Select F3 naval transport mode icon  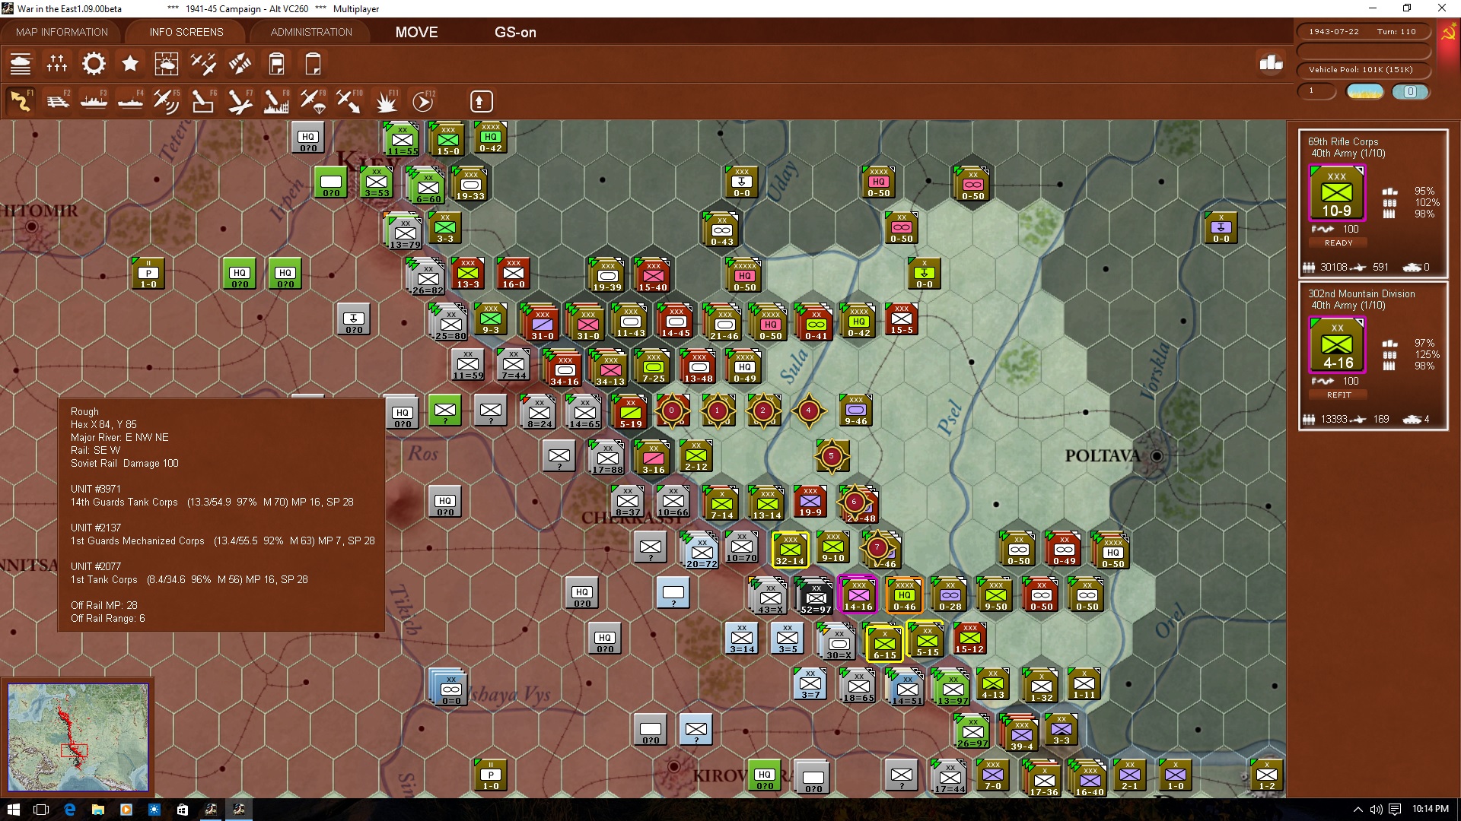[94, 101]
